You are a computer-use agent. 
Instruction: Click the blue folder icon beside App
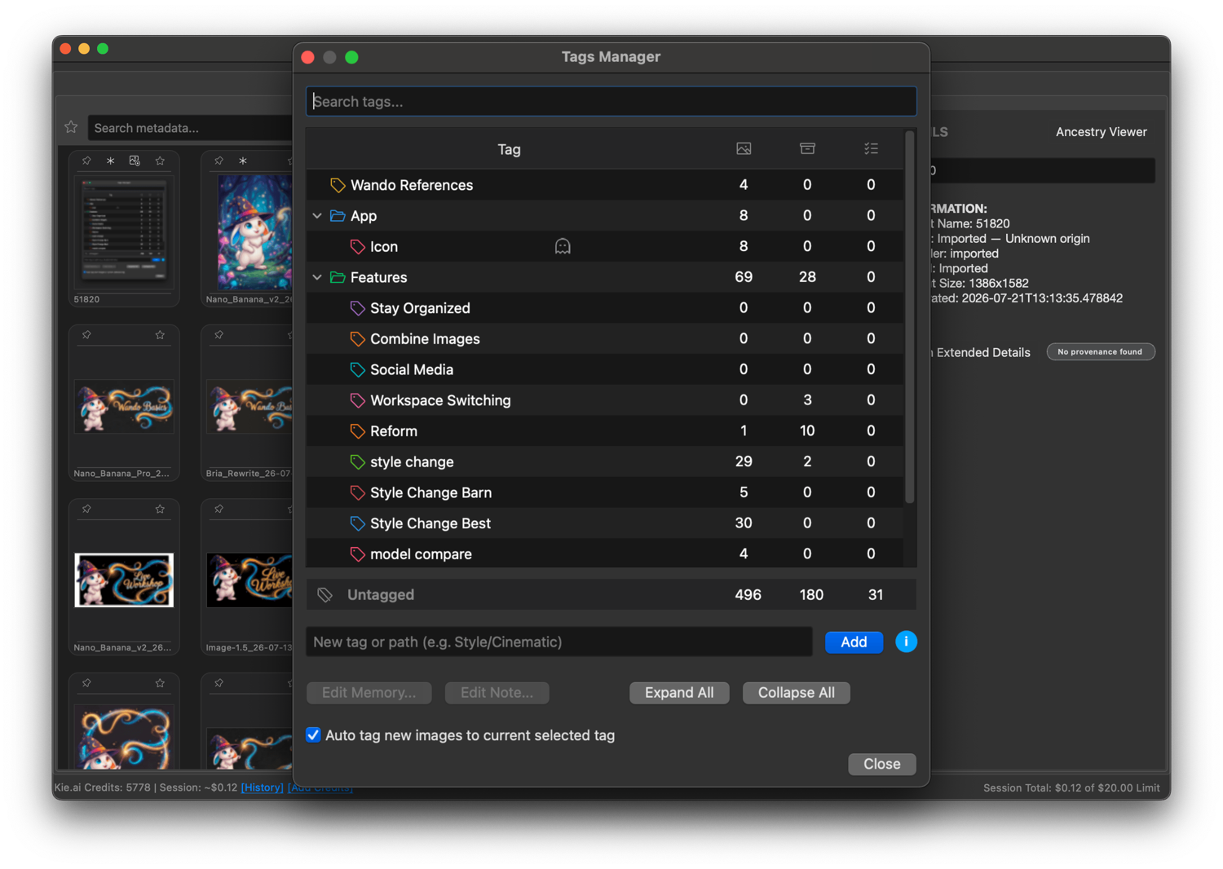pyautogui.click(x=338, y=216)
